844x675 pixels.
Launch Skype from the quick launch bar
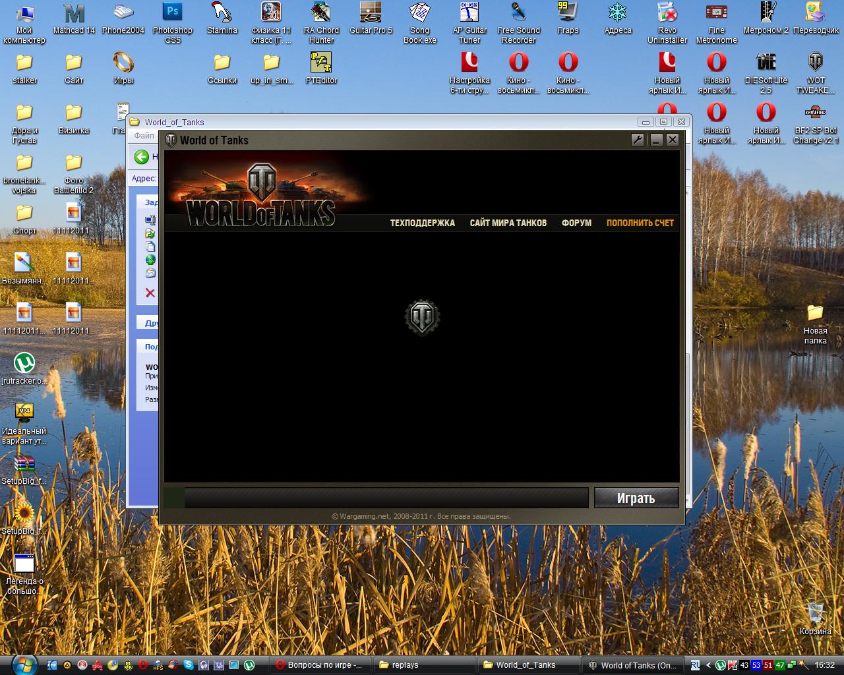click(189, 665)
